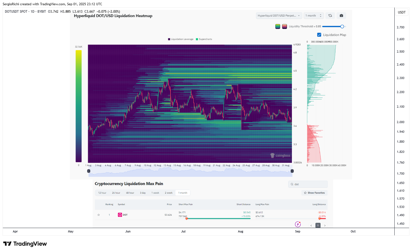Toggle the Liquidation Map checkbox
This screenshot has width=412, height=252.
pos(319,35)
